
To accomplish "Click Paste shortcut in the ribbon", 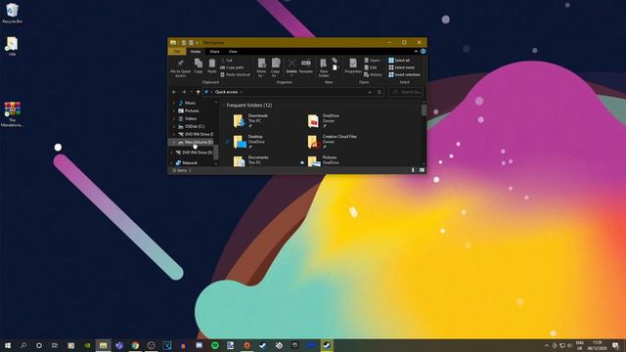I will click(235, 74).
